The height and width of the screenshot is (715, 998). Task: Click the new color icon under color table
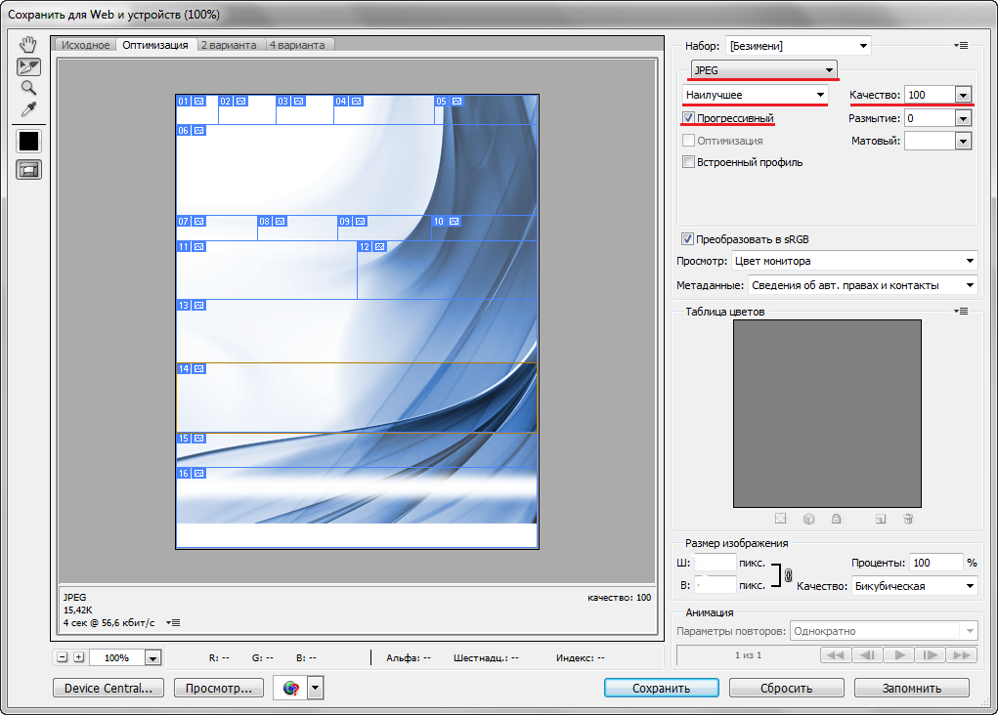point(881,519)
